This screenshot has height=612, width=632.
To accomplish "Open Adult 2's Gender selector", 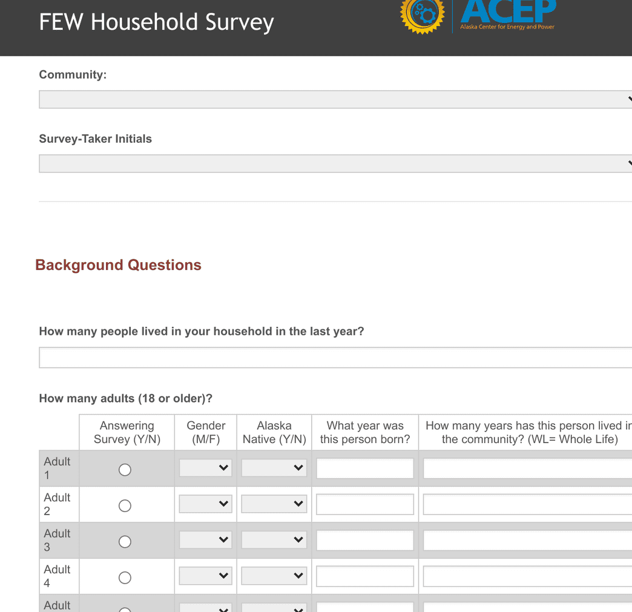I will (x=205, y=504).
